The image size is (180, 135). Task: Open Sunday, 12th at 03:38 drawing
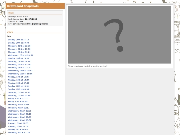pos(18,89)
